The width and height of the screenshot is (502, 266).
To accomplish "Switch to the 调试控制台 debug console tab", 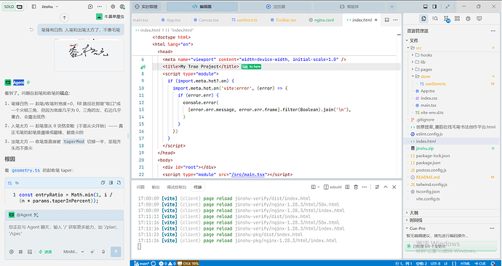I will click(x=176, y=187).
